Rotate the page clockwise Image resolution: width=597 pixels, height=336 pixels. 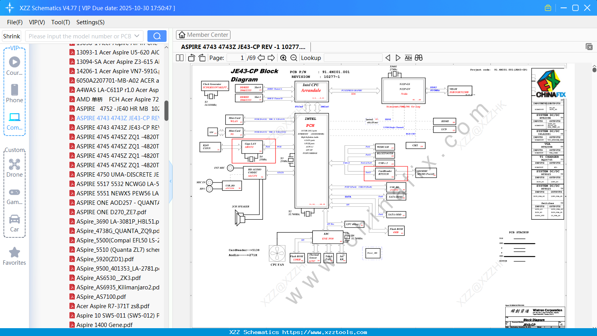[202, 58]
